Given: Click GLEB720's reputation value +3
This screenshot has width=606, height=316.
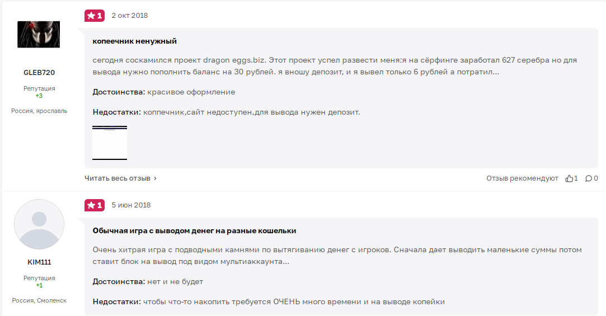Looking at the screenshot, I should pos(39,96).
